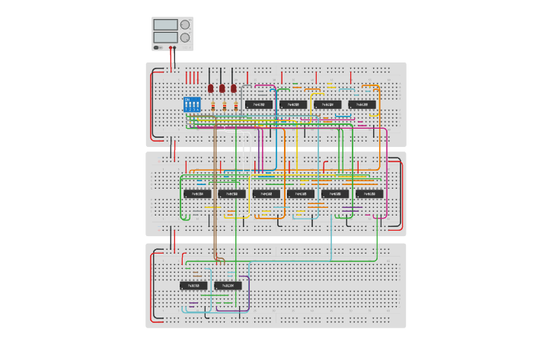Select the rightmost red LED

pos(234,88)
